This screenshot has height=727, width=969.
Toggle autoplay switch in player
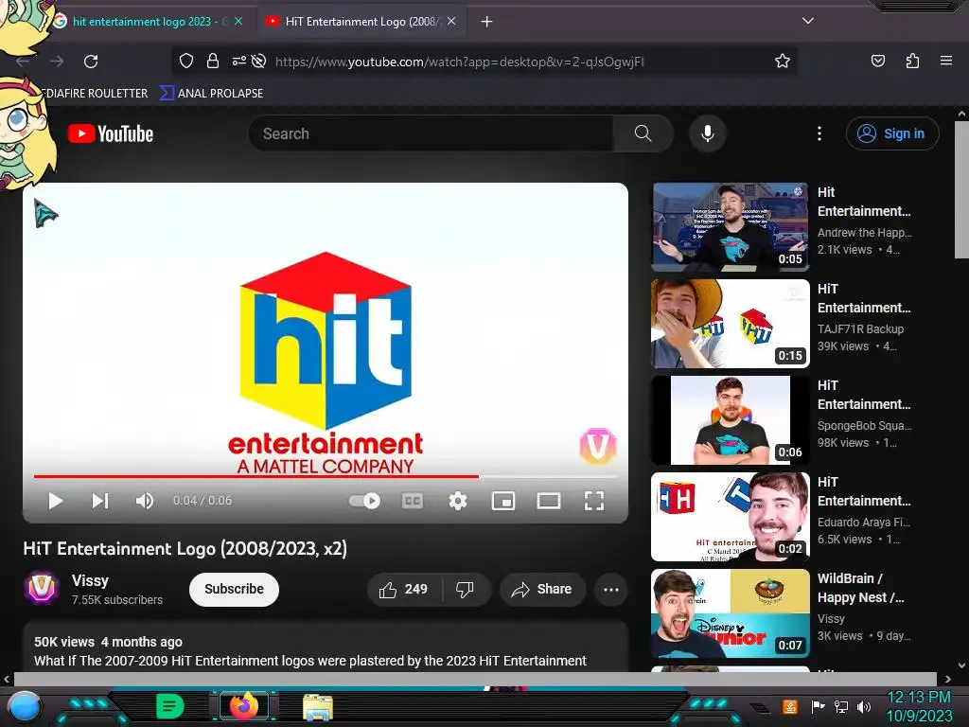pos(364,501)
